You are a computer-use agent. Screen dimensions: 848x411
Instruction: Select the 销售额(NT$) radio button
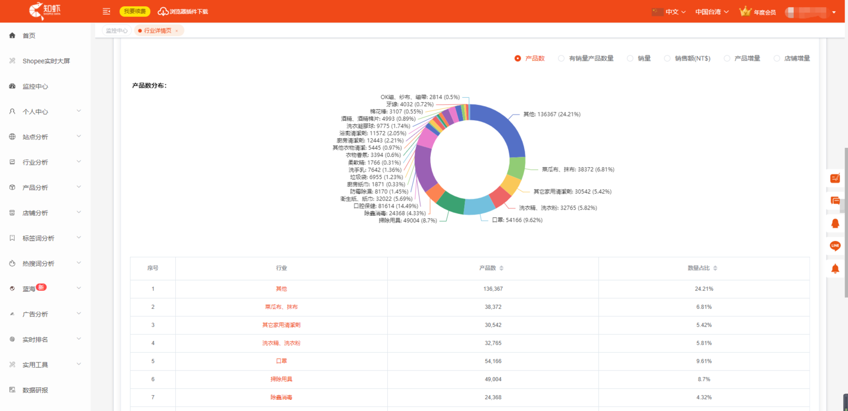(667, 58)
